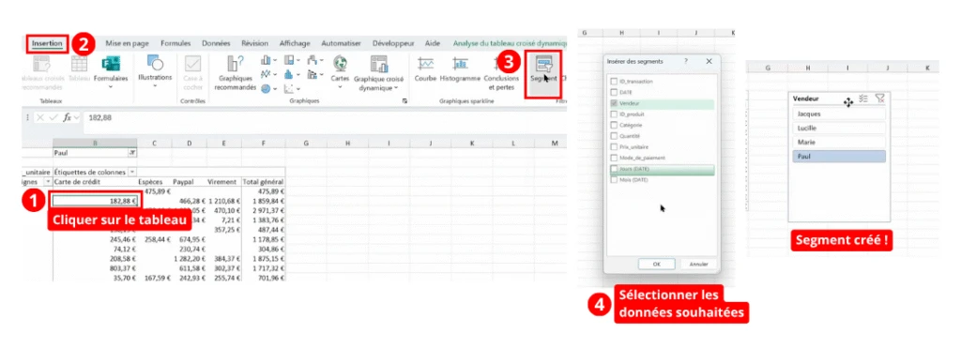The width and height of the screenshot is (961, 349).
Task: Check the ID_transaction box
Action: pyautogui.click(x=614, y=82)
